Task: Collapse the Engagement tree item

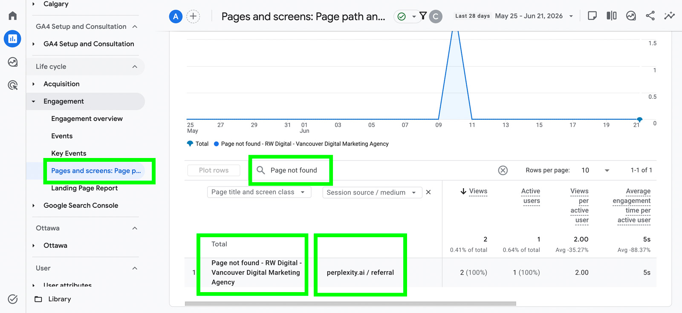Action: (34, 101)
